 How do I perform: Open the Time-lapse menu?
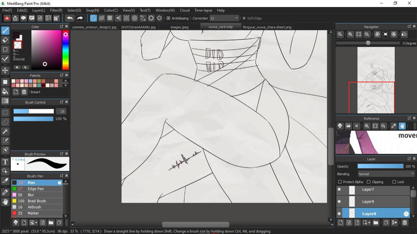tap(203, 10)
